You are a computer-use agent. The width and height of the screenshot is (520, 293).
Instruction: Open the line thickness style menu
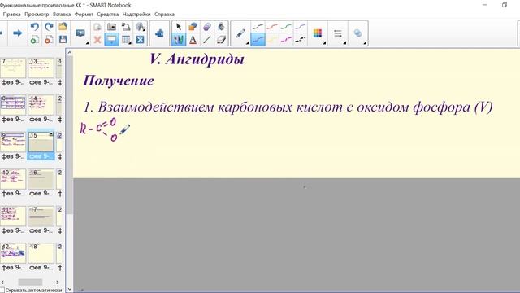[x=338, y=33]
